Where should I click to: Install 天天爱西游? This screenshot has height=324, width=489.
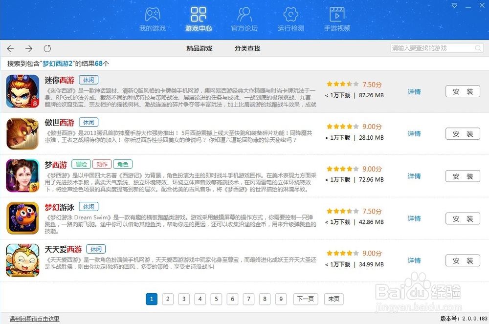[x=463, y=260]
